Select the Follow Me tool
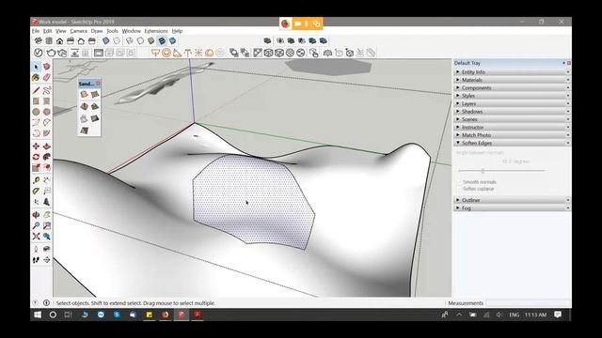602x338 pixels. click(47, 157)
